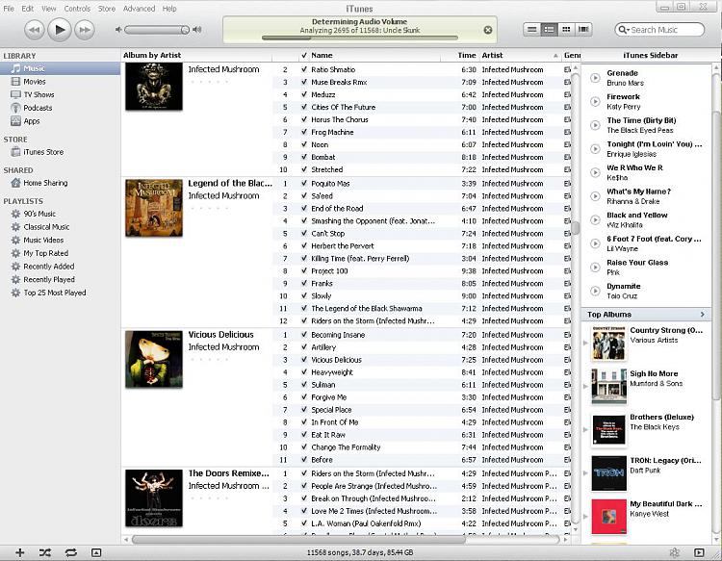Preview The Time (Dirty Bit)
This screenshot has height=561, width=722.
pyautogui.click(x=595, y=125)
